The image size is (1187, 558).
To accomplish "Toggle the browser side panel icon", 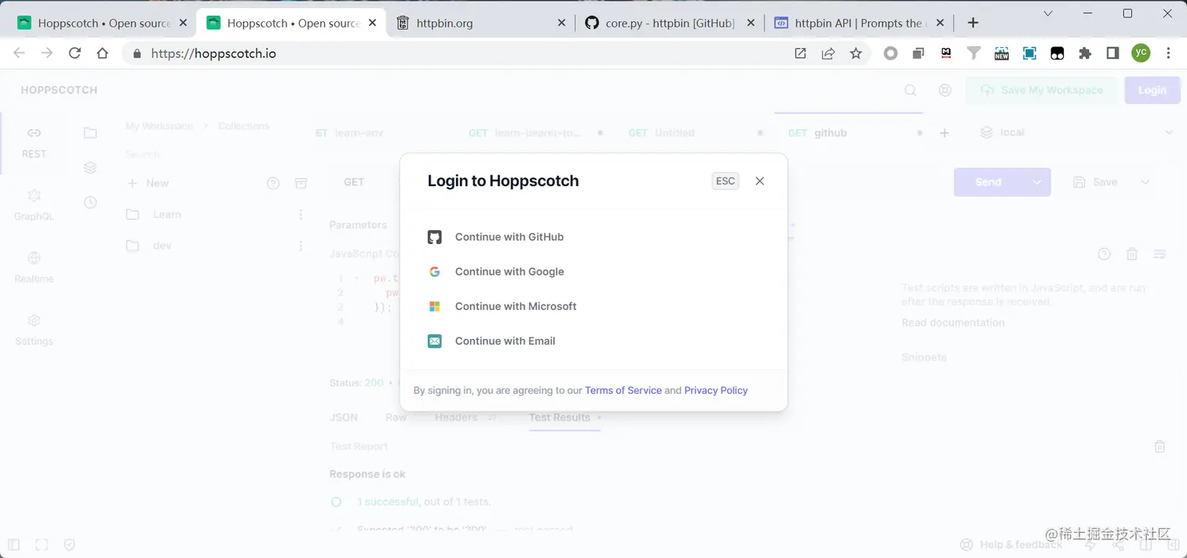I will [1112, 53].
